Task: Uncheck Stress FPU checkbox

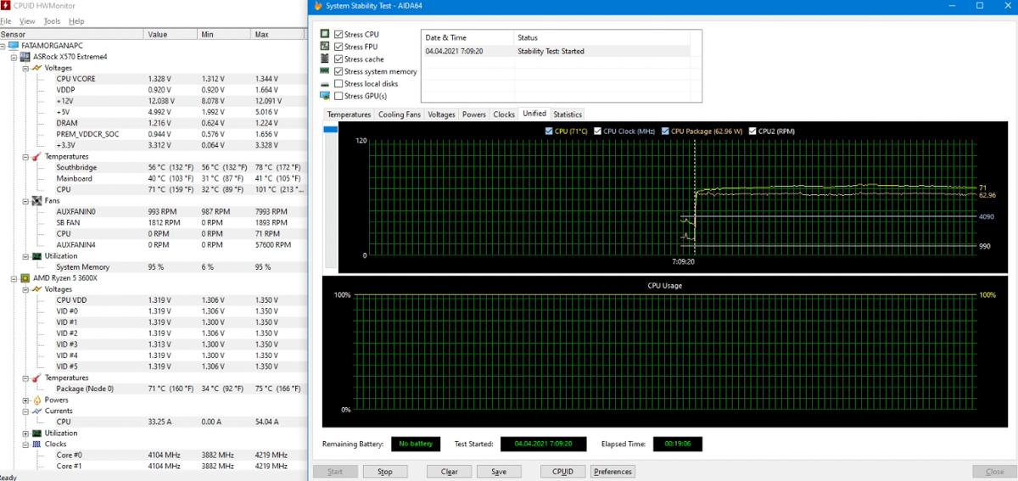Action: pos(339,47)
